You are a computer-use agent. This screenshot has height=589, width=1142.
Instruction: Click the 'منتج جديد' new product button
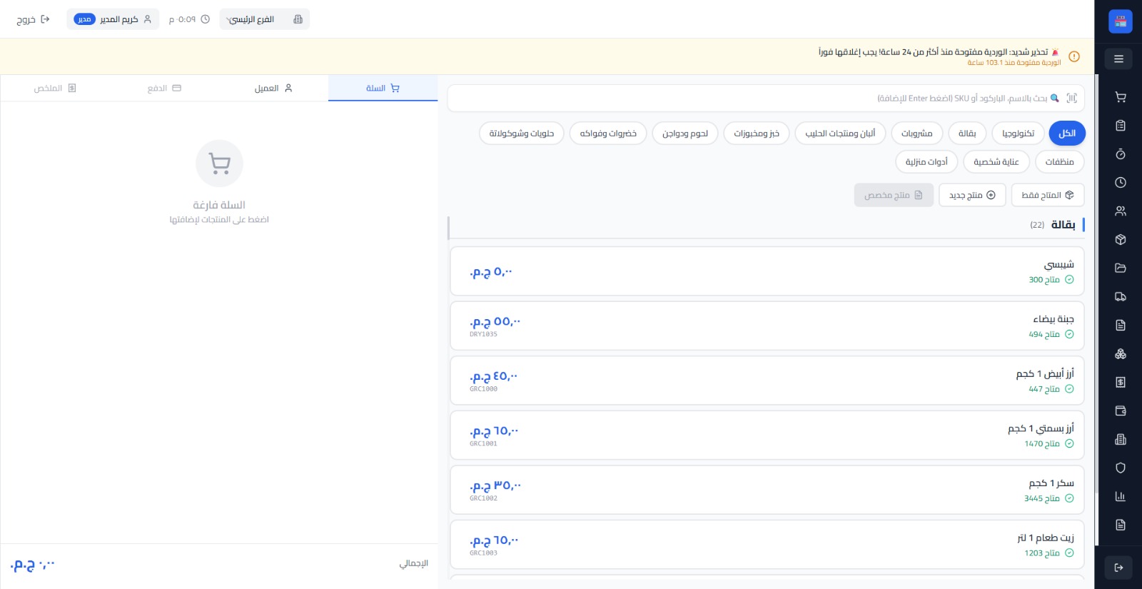tap(971, 195)
